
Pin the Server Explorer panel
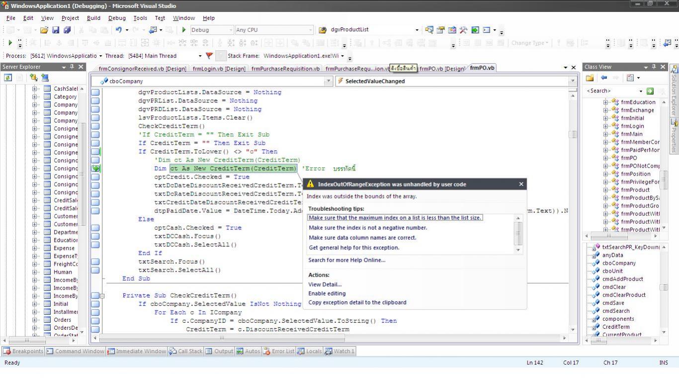tap(72, 67)
